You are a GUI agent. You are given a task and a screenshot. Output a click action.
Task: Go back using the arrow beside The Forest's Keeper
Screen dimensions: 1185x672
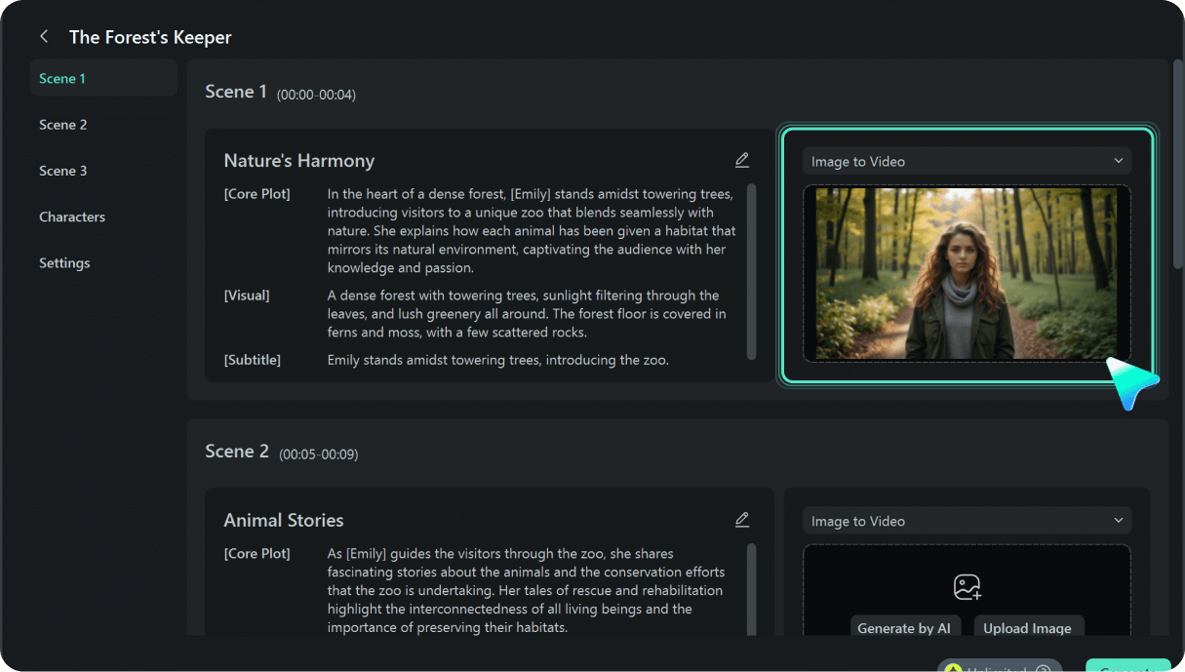point(44,37)
